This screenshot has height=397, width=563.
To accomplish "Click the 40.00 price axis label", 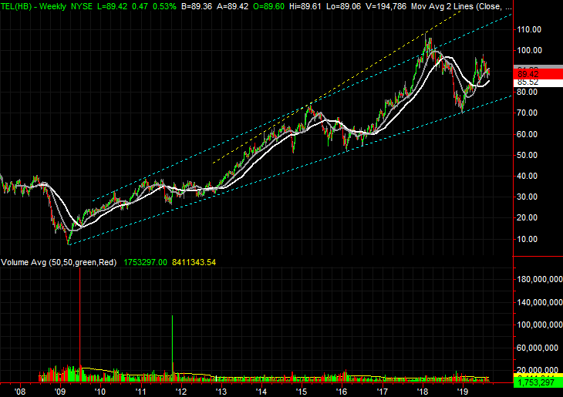I will coord(527,176).
